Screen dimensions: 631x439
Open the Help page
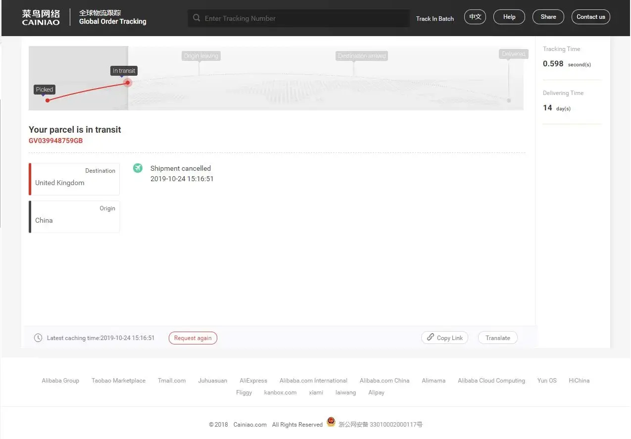[x=509, y=17]
